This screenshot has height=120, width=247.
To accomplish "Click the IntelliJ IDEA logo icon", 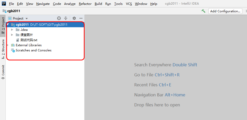I will [x=4, y=3].
